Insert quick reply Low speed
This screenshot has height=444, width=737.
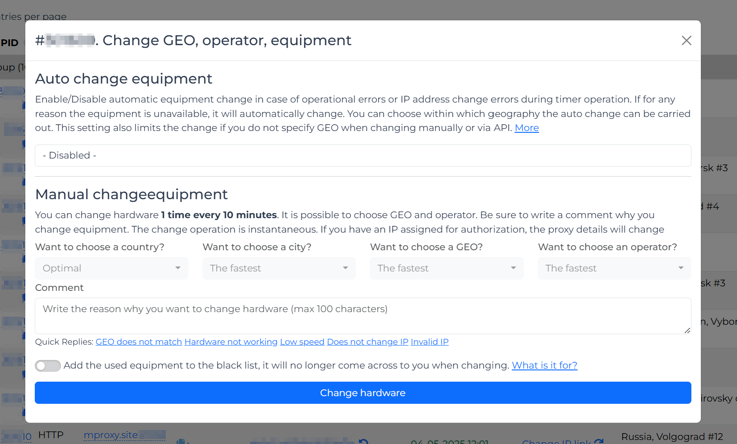click(302, 342)
